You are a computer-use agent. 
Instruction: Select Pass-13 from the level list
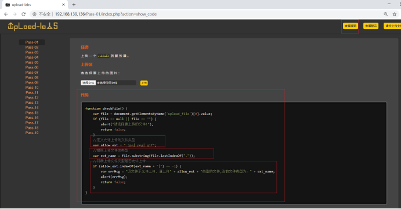(32, 103)
